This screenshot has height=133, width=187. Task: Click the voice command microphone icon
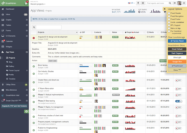click(138, 3)
